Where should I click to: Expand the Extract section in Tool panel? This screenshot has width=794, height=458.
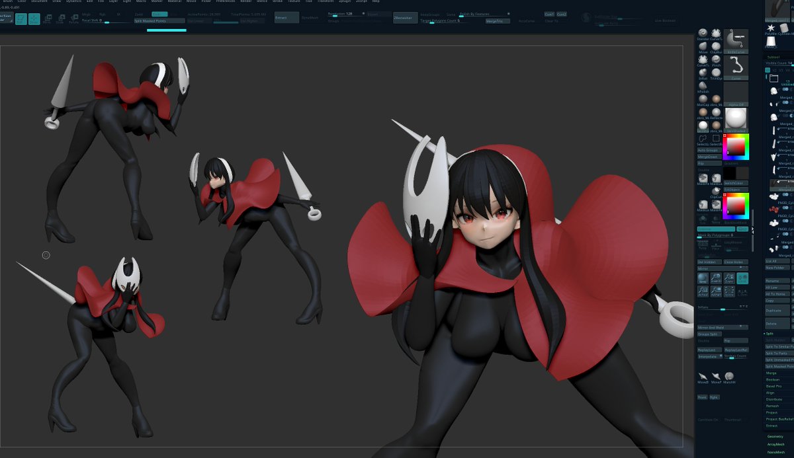click(x=772, y=426)
